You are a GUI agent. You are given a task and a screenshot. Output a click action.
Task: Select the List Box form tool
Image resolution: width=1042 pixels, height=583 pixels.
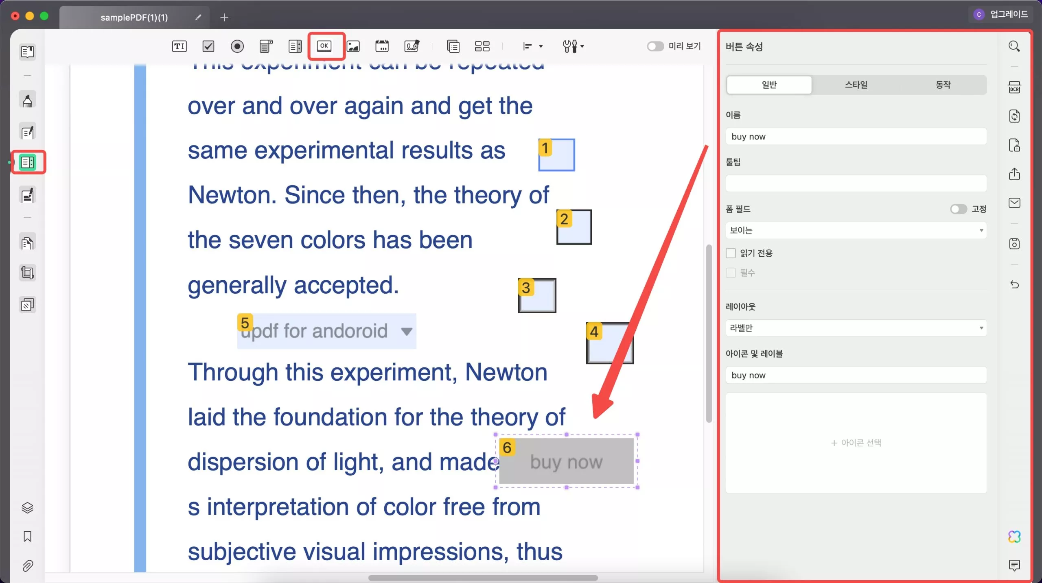click(x=295, y=46)
